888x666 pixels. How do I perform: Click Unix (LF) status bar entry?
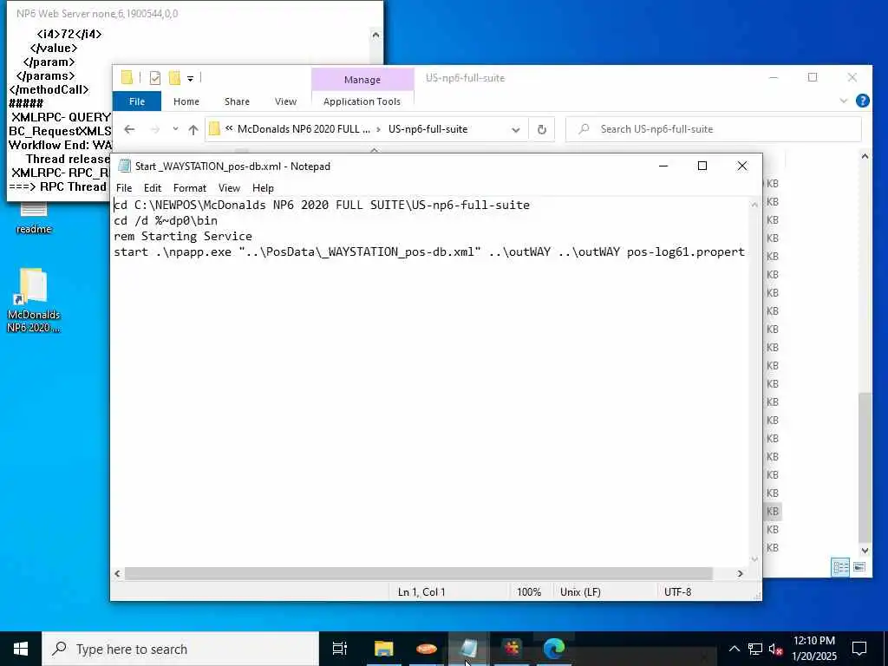(580, 591)
